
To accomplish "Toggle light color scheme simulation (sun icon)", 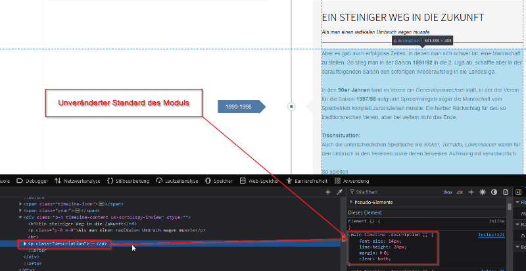I will [483, 192].
